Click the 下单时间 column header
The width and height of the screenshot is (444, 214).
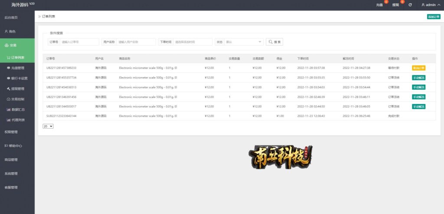[303, 58]
